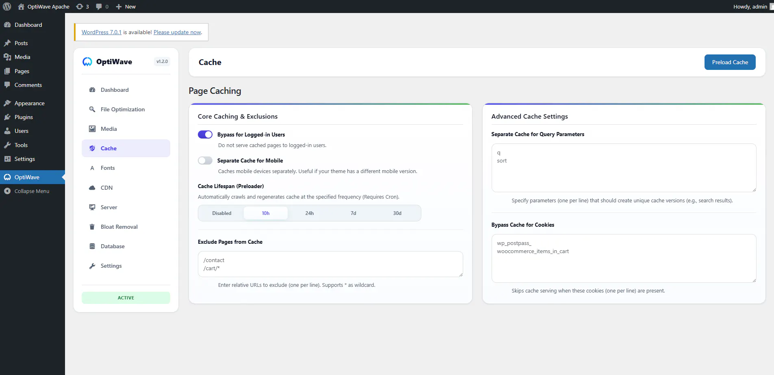The height and width of the screenshot is (375, 774).
Task: Set cache lifespan to Disabled
Action: coord(222,213)
